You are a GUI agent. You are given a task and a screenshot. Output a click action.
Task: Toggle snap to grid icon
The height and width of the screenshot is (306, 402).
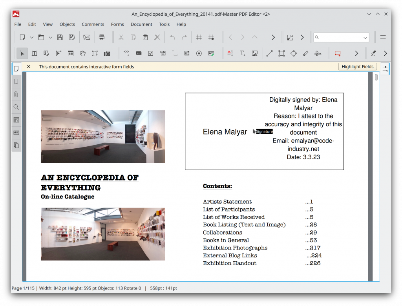coord(211,37)
